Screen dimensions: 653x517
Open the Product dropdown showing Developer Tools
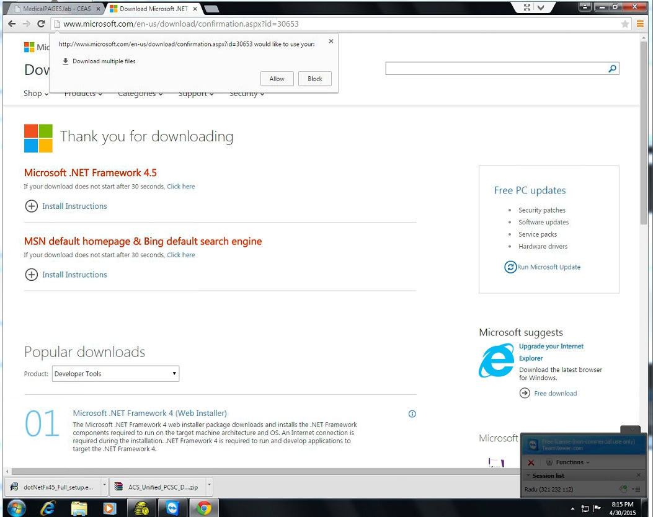pos(115,374)
